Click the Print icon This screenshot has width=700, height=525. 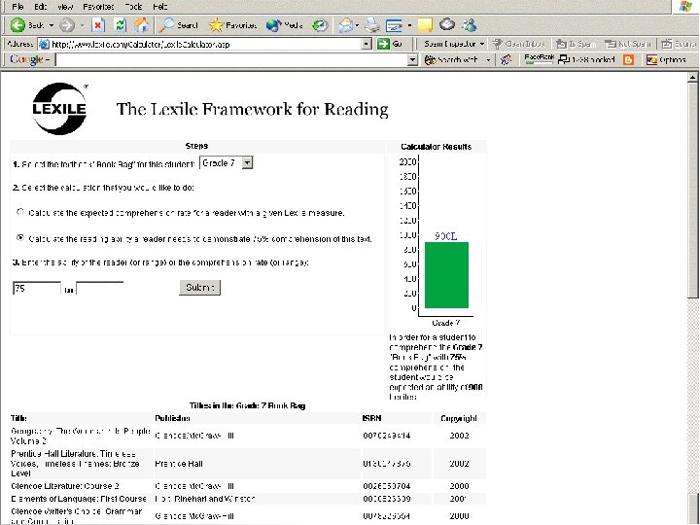point(371,25)
